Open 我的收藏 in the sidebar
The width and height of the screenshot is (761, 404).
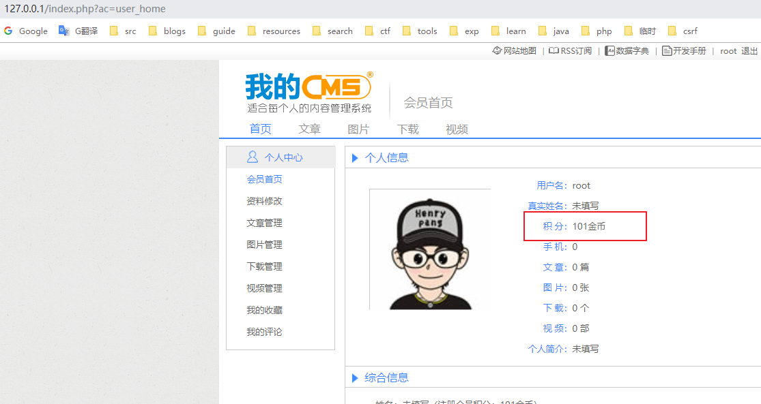pos(264,310)
